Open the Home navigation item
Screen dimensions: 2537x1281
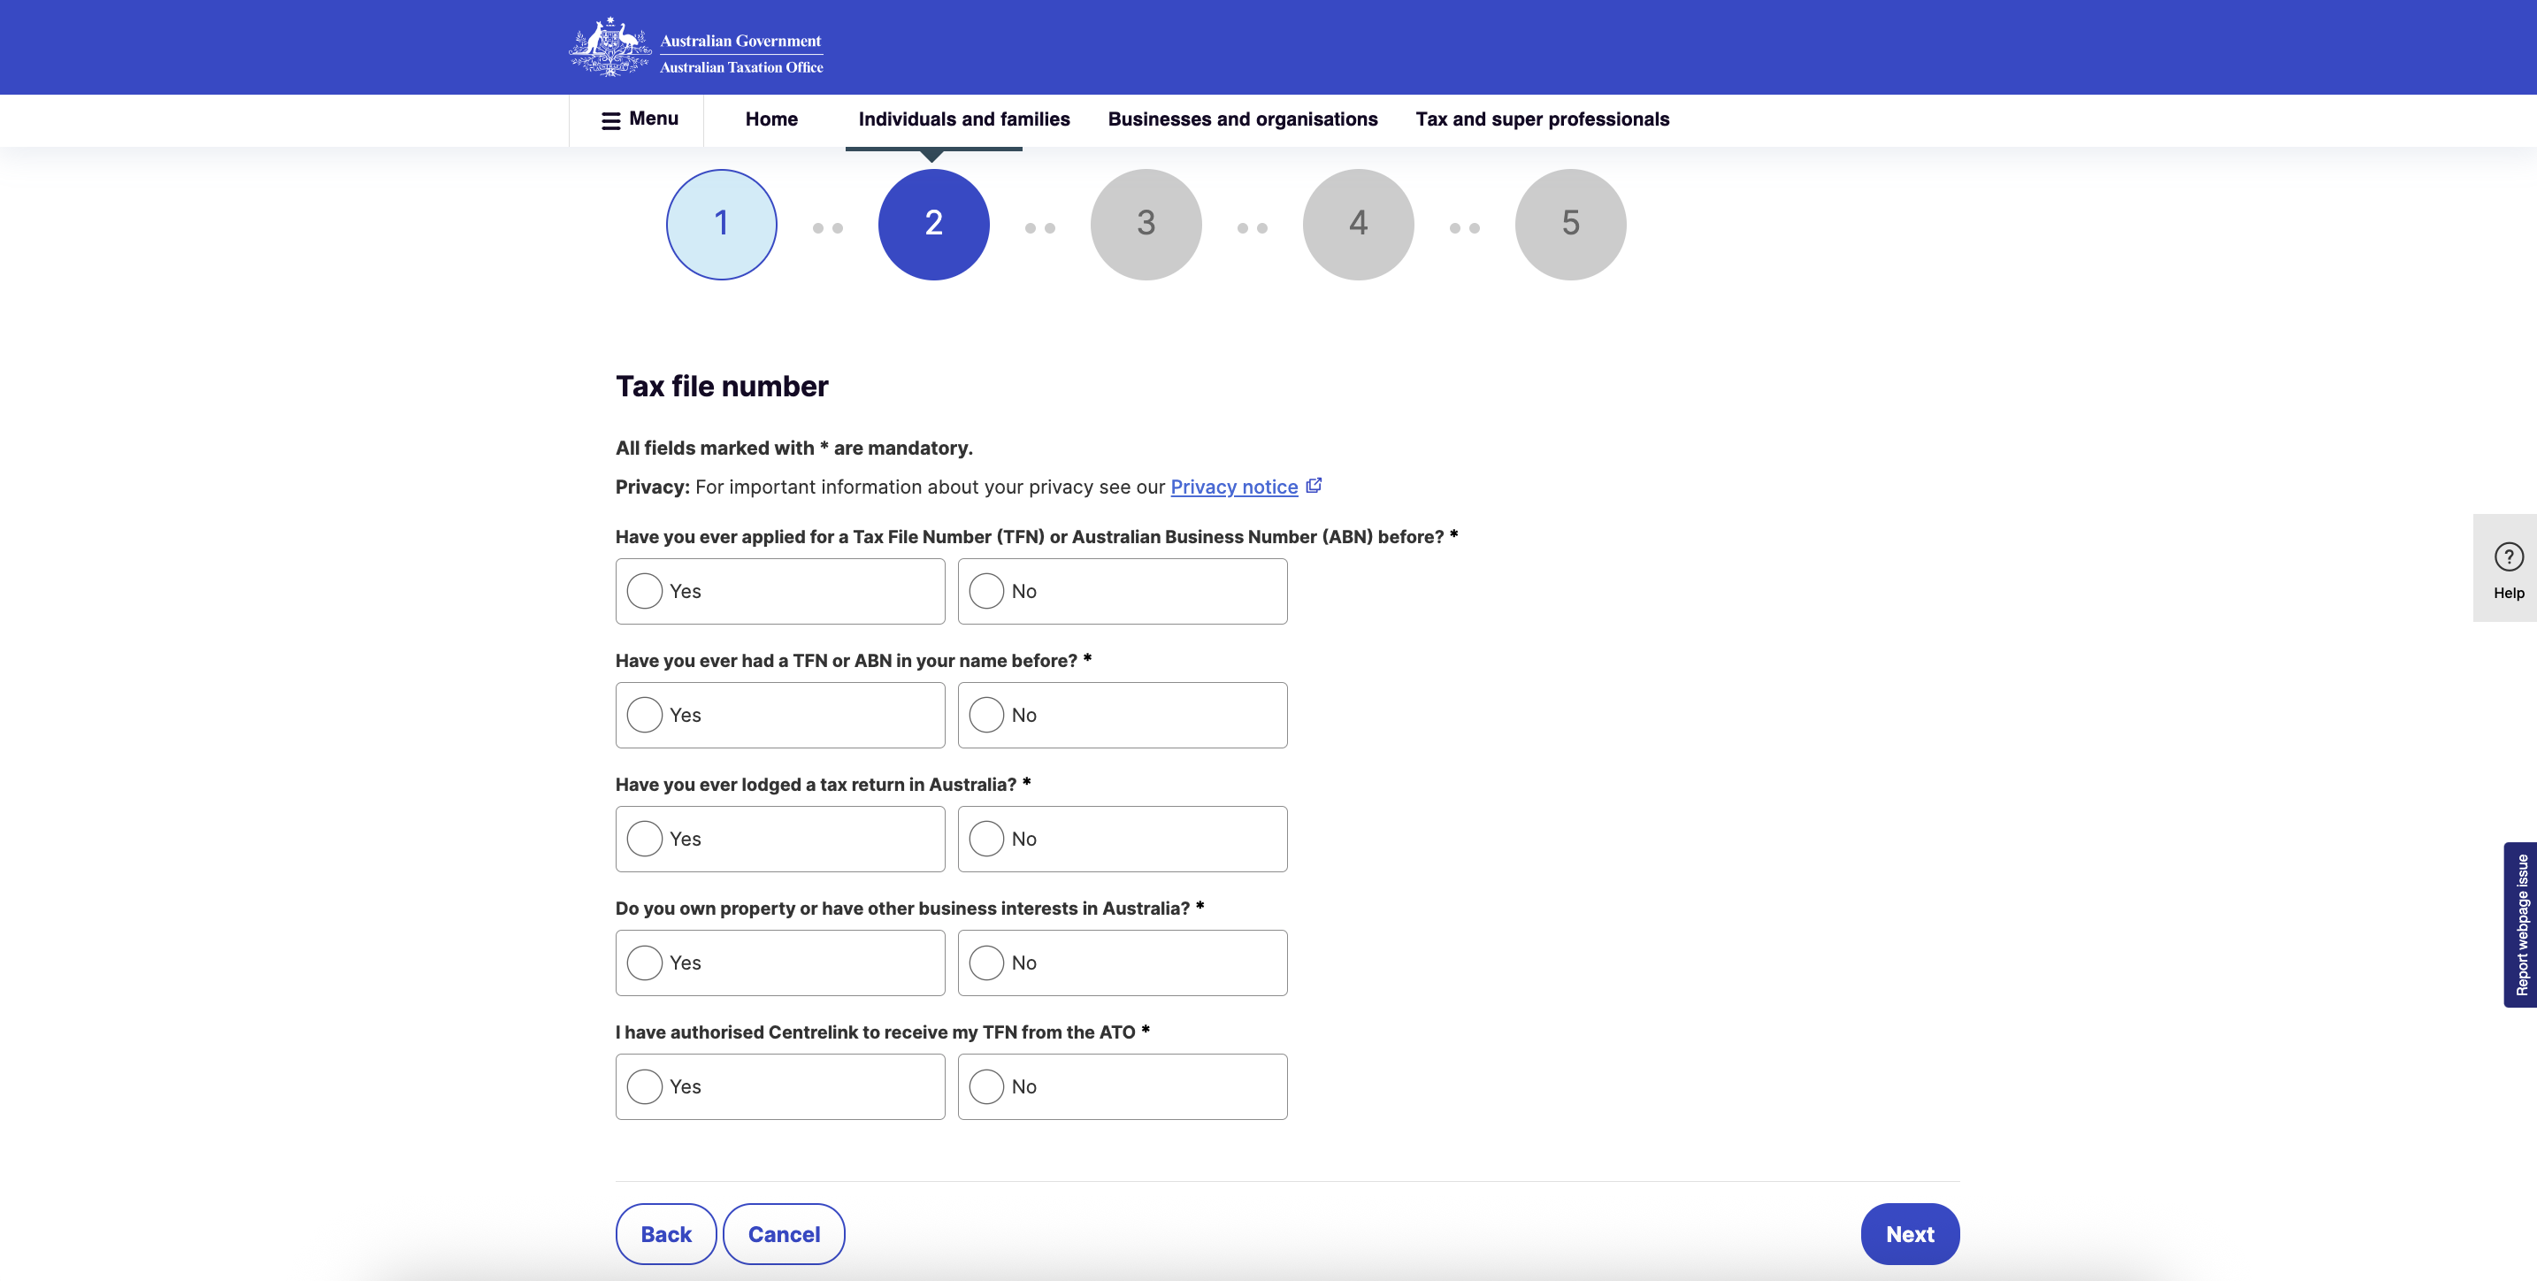pyautogui.click(x=771, y=119)
